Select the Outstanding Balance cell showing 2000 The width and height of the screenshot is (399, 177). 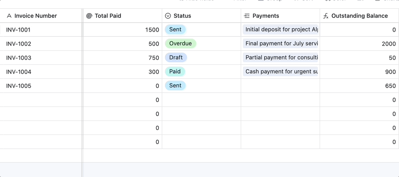point(359,44)
